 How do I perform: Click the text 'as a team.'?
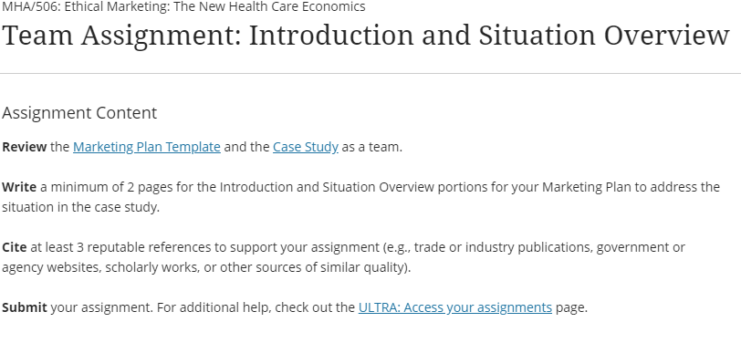pos(372,147)
